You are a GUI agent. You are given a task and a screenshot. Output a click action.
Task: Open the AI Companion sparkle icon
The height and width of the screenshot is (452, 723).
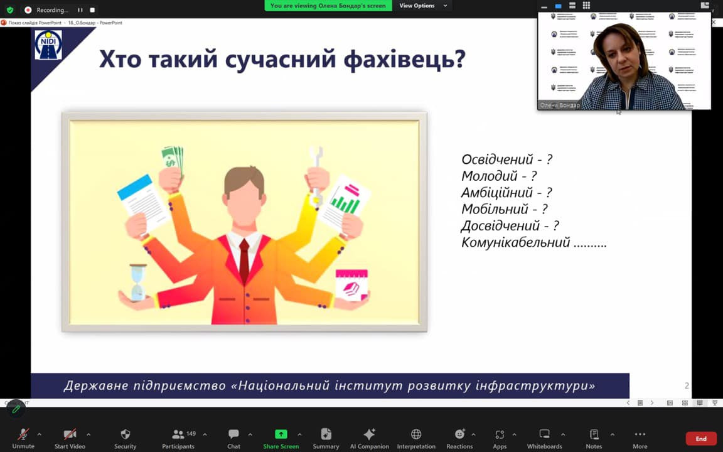pyautogui.click(x=369, y=438)
